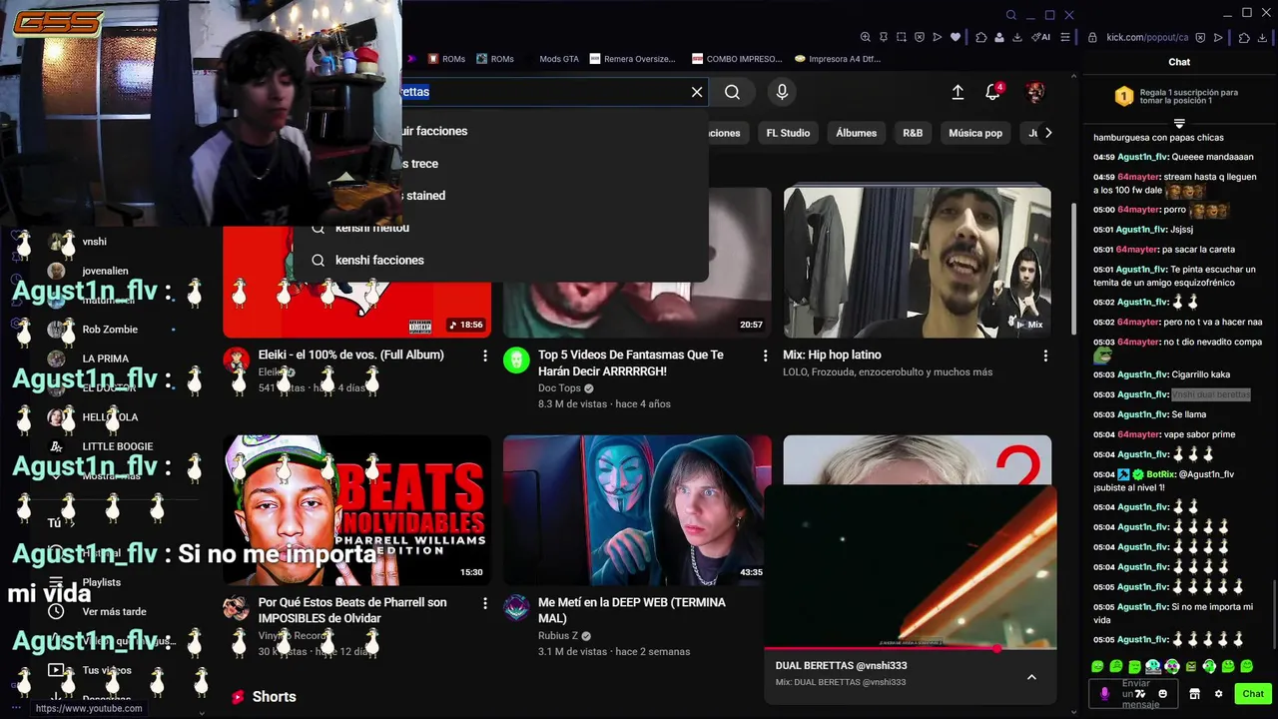1278x719 pixels.
Task: Open 'Eleiki - el 100% de vos' title
Action: pyautogui.click(x=351, y=355)
